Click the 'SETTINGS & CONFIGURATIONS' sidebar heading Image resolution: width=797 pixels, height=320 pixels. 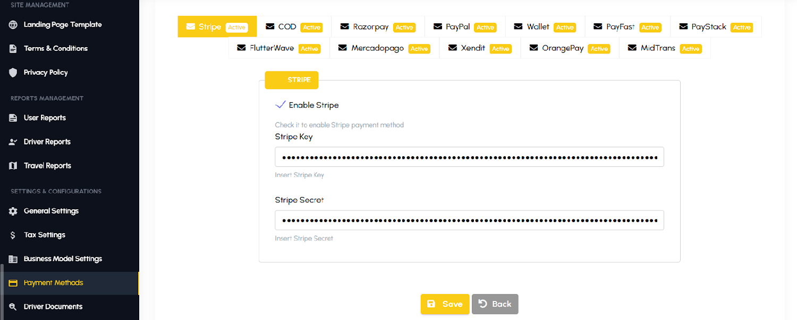(56, 191)
